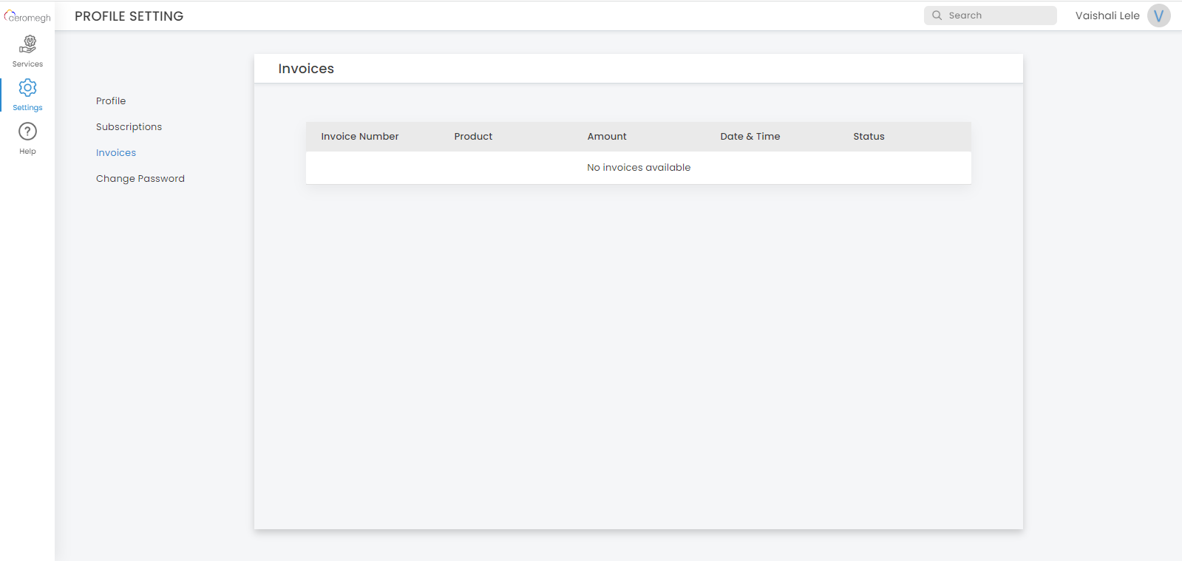
Task: Select Invoices in the settings menu
Action: point(116,153)
